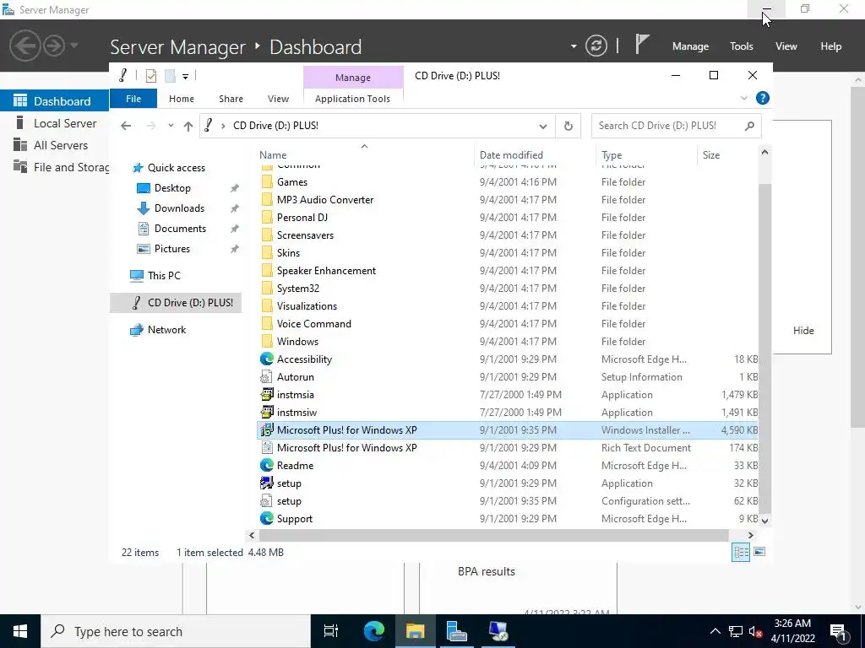The width and height of the screenshot is (865, 648).
Task: Select the setup application icon
Action: 266,483
